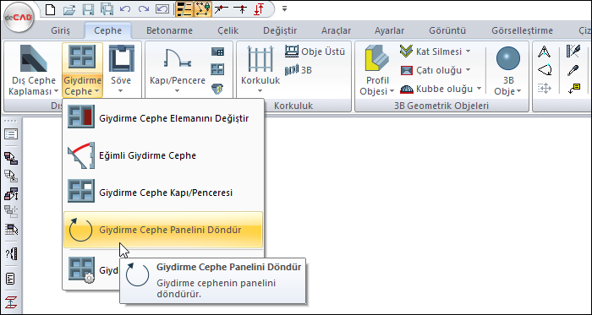Expand the Çatı oluğu dropdown

(468, 70)
